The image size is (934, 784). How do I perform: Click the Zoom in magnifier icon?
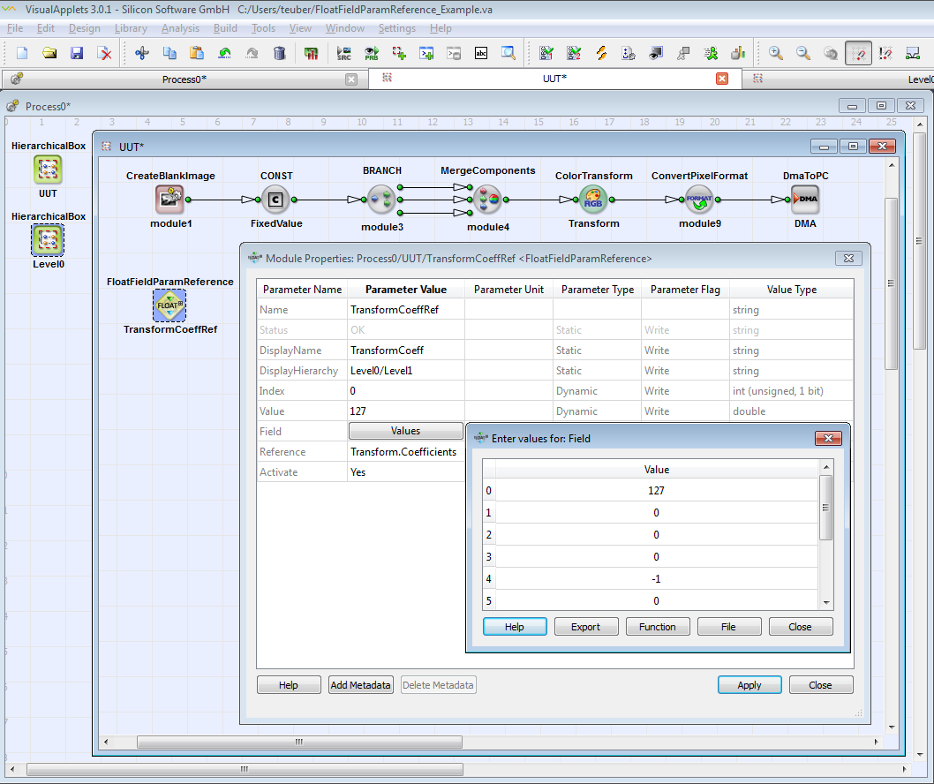click(x=776, y=53)
